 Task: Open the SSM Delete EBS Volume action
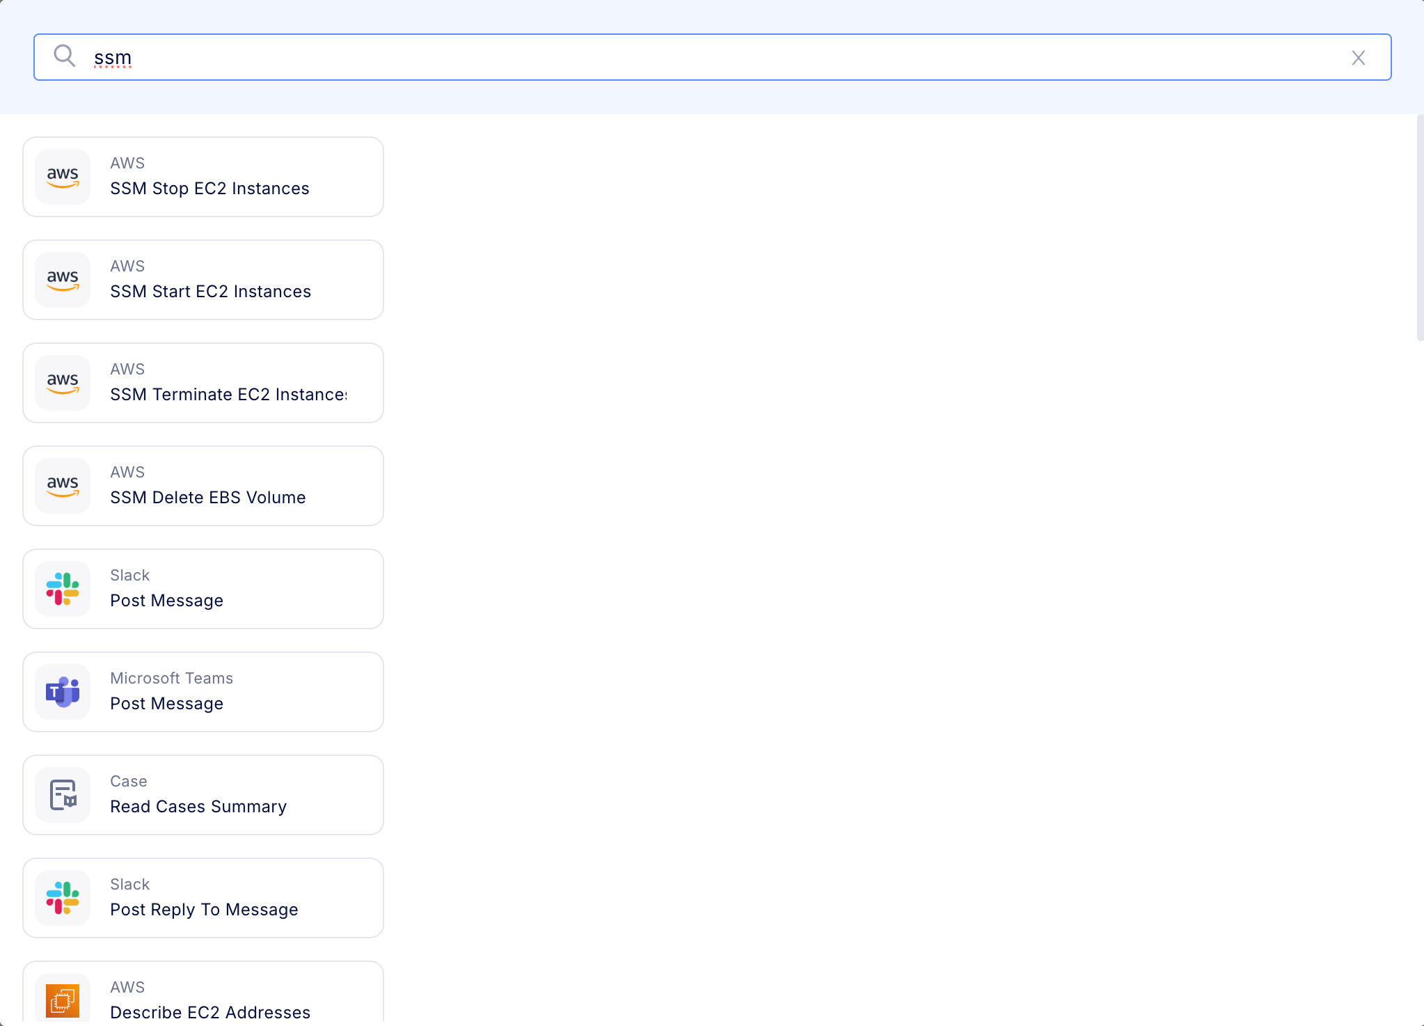203,486
